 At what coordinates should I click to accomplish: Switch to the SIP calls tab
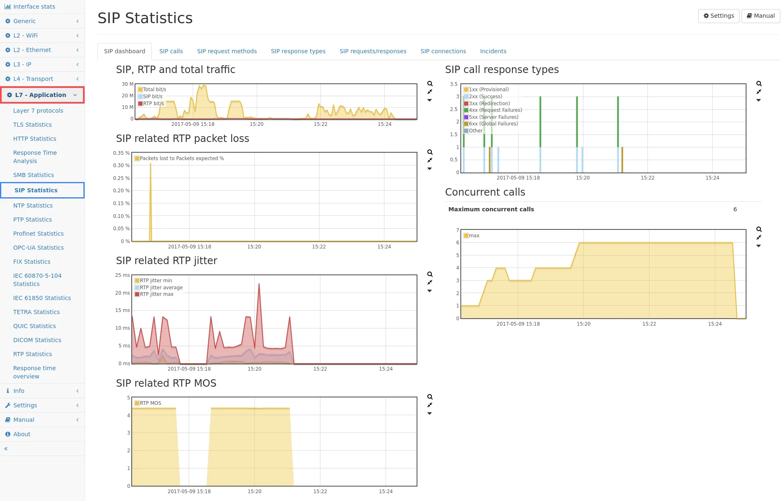coord(171,51)
